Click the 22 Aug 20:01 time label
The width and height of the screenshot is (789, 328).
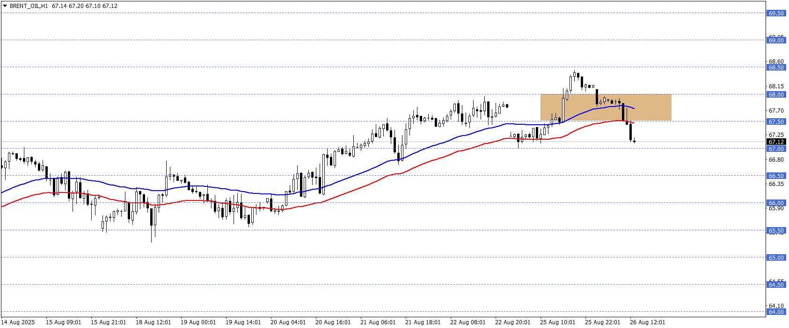point(513,322)
